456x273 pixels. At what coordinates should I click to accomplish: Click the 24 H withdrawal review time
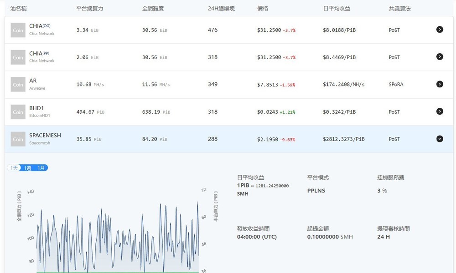pyautogui.click(x=383, y=237)
